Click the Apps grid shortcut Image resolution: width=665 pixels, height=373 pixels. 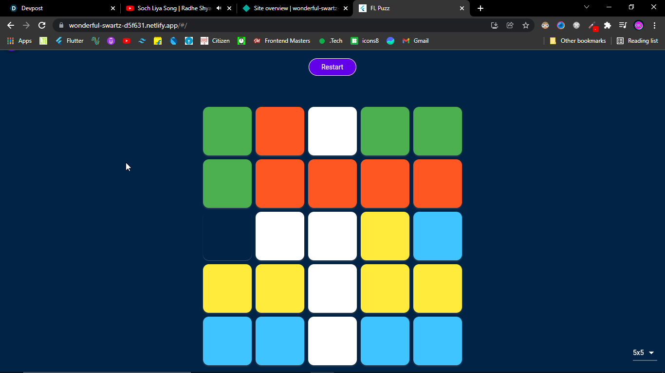(x=19, y=41)
